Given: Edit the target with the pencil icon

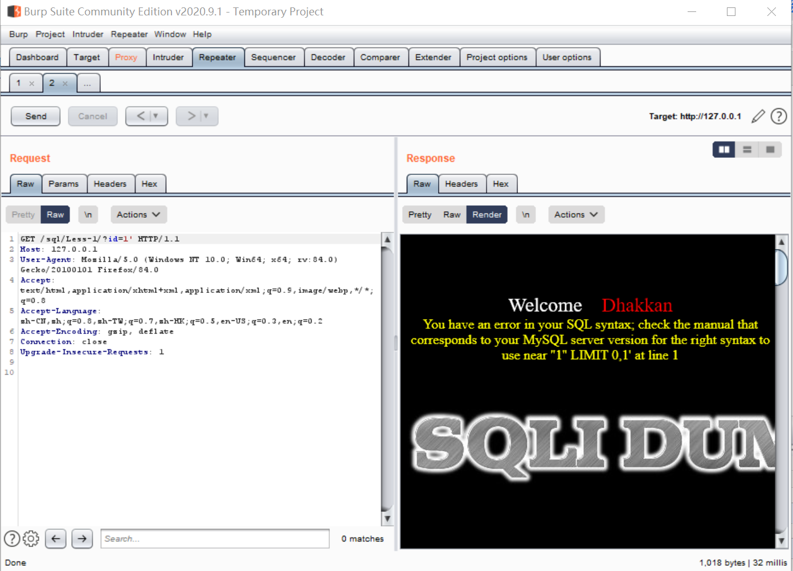Looking at the screenshot, I should 758,116.
